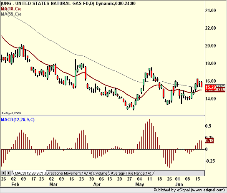Viewport: 227px width, 193px height.
Task: Open the Volume study tab
Action: click(x=101, y=173)
